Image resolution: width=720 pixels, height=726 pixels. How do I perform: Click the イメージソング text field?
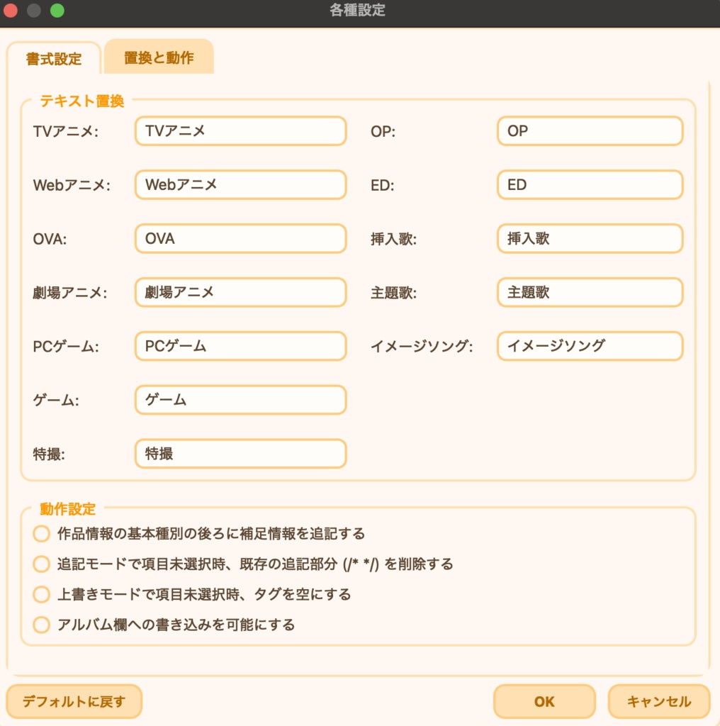tap(590, 346)
